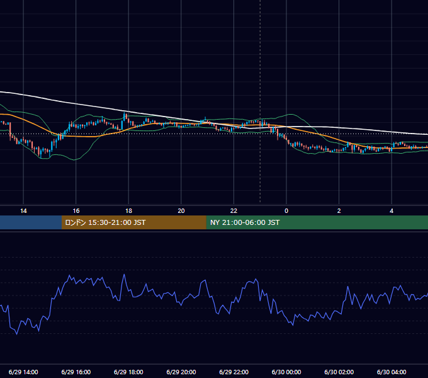Viewport: 428px width, 378px height.
Task: Select the 18 hour label on price chart
Action: pyautogui.click(x=128, y=211)
